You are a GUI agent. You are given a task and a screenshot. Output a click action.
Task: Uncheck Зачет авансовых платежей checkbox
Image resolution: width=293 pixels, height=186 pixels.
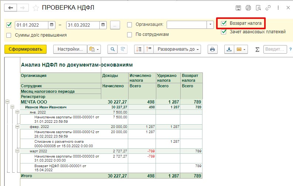click(x=224, y=32)
